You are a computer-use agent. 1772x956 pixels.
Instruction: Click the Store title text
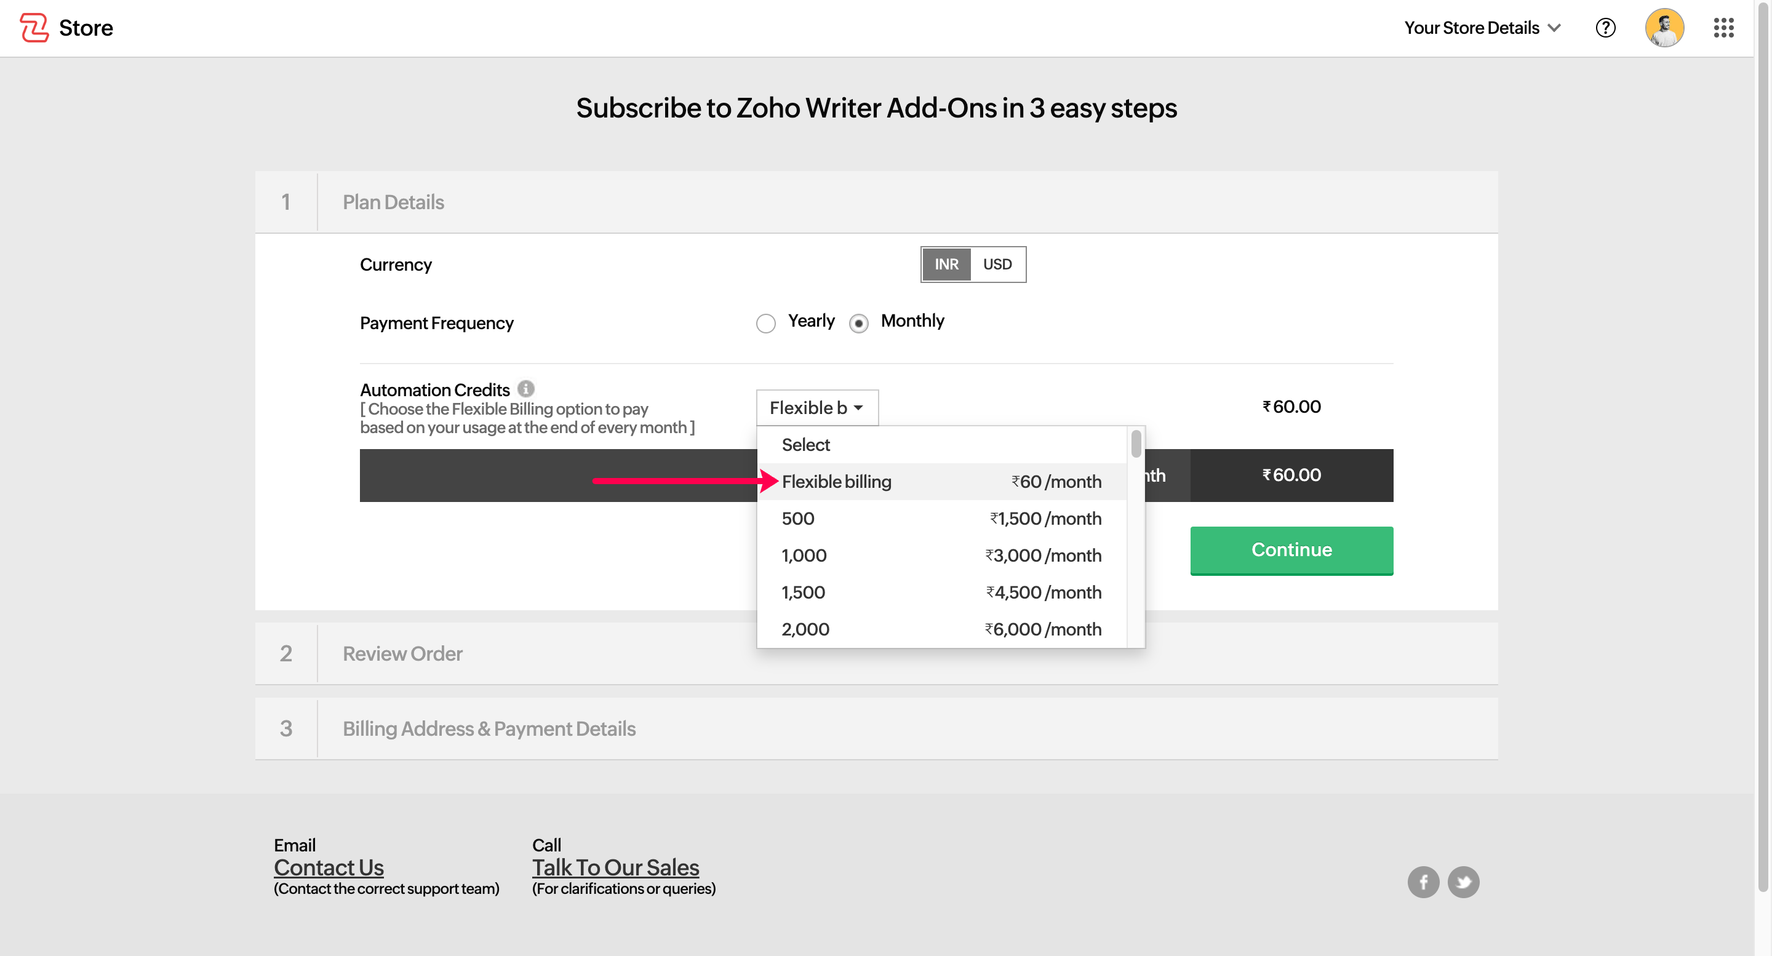[86, 28]
